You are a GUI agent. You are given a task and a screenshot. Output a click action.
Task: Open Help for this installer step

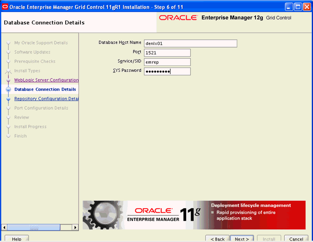click(16, 239)
